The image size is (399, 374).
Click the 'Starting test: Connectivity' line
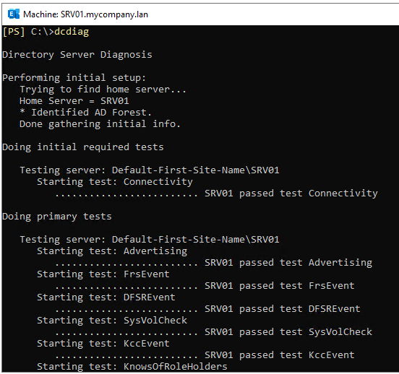coord(115,182)
